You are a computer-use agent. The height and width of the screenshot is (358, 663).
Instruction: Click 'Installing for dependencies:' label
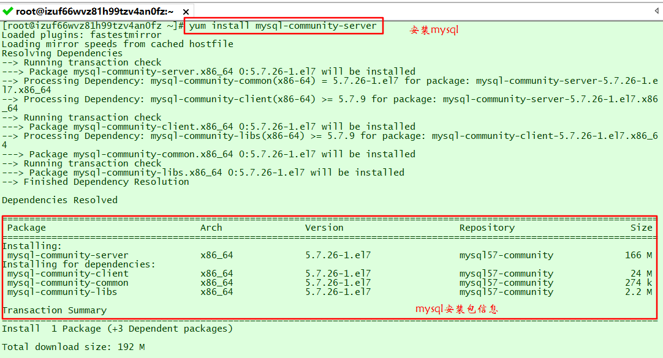pos(78,265)
